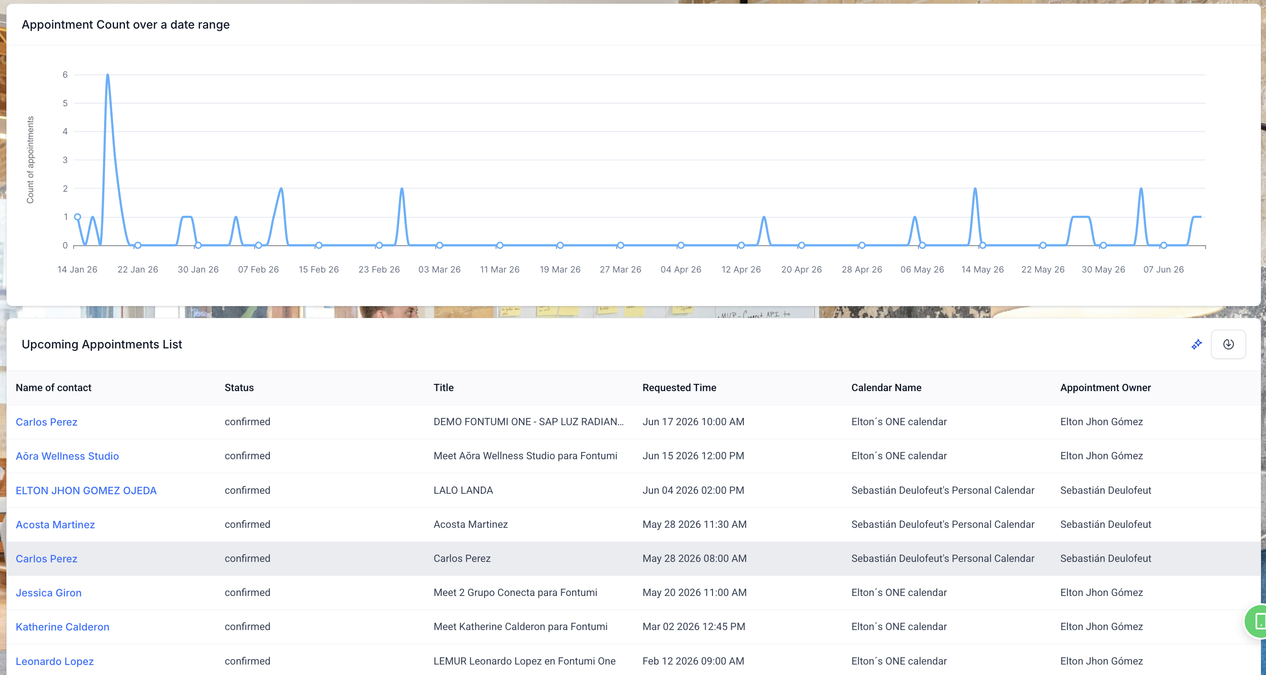Click the chart data point at 07 Feb 26
This screenshot has height=675, width=1266.
tap(259, 245)
